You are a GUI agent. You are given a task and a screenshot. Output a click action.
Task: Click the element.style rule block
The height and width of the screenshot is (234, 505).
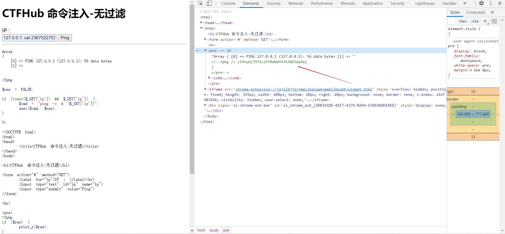(473, 31)
